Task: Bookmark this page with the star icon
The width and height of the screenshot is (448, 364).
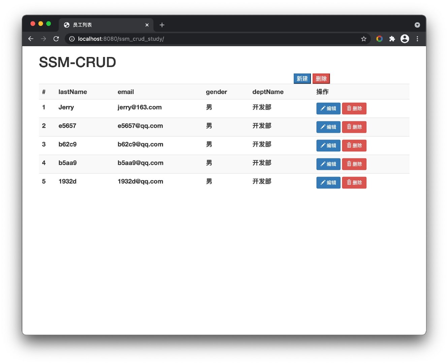Action: (363, 39)
